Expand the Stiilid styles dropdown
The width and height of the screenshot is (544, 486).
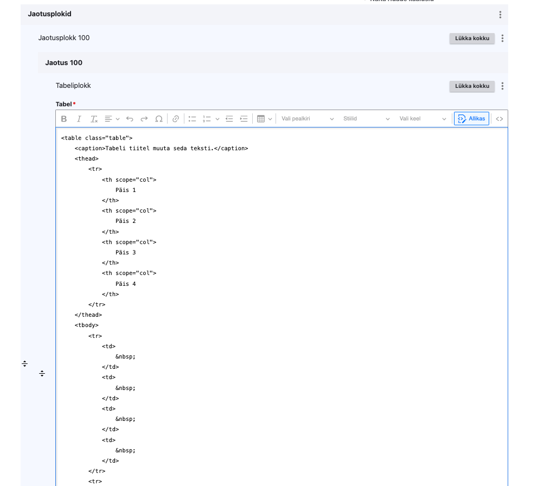point(366,119)
